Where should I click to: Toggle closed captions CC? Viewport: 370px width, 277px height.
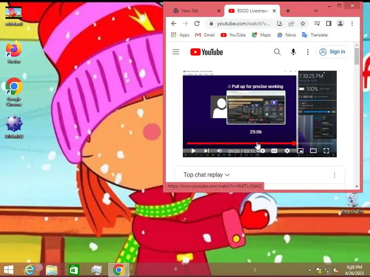pyautogui.click(x=274, y=151)
